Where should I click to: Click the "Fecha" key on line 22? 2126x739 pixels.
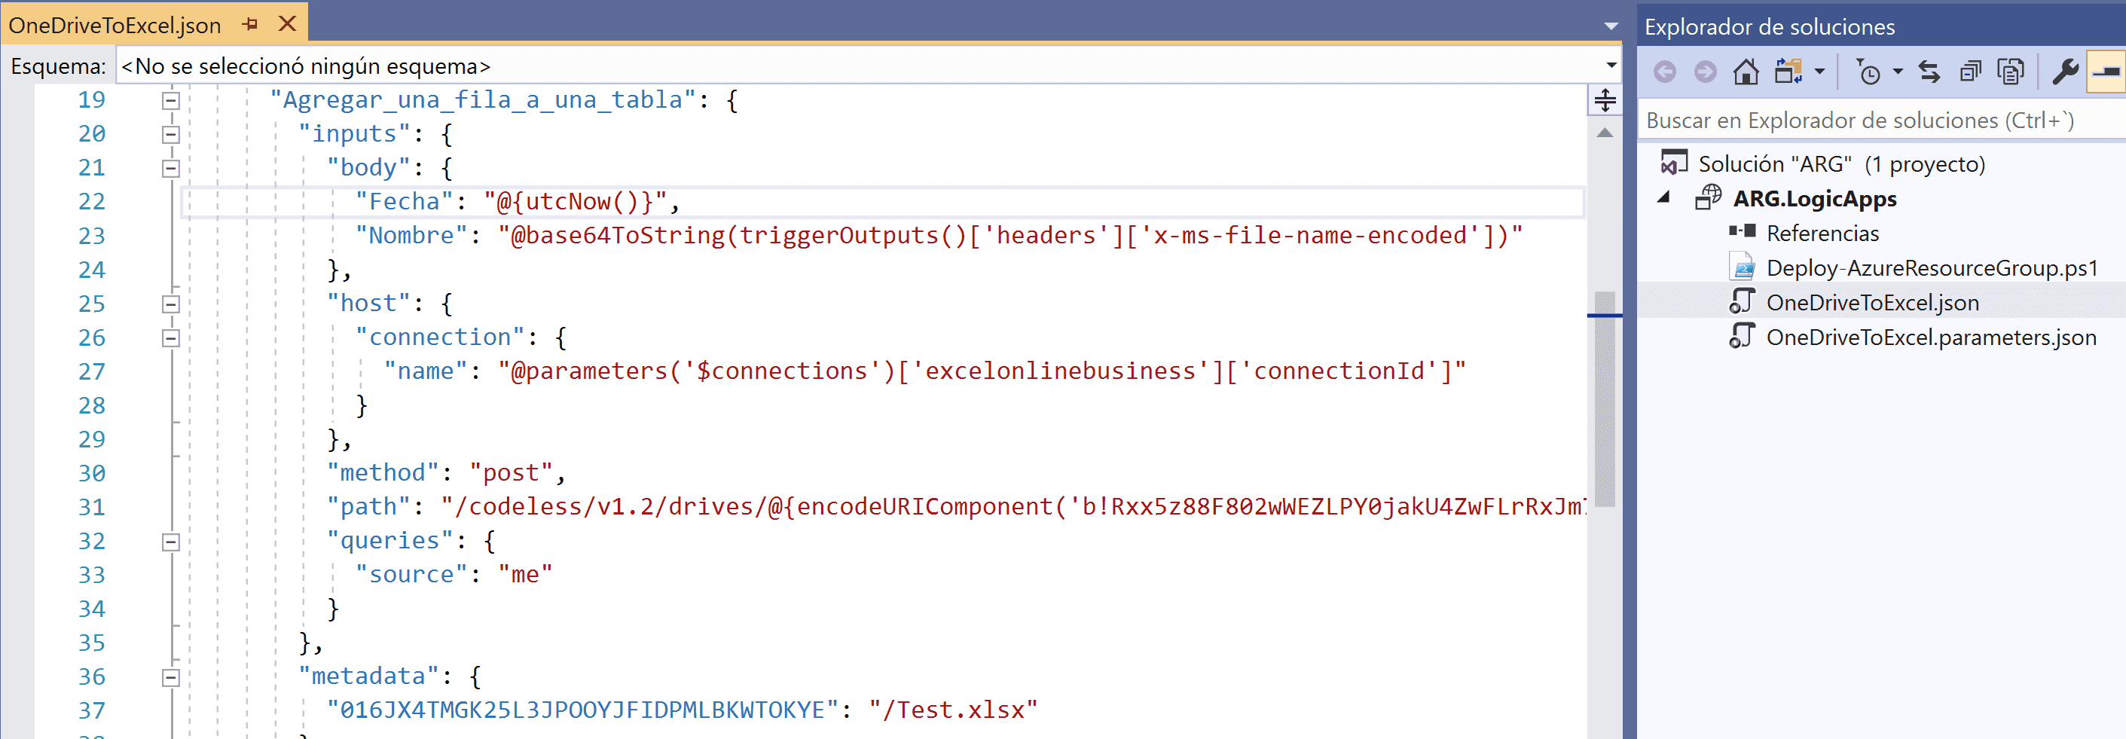click(x=405, y=201)
